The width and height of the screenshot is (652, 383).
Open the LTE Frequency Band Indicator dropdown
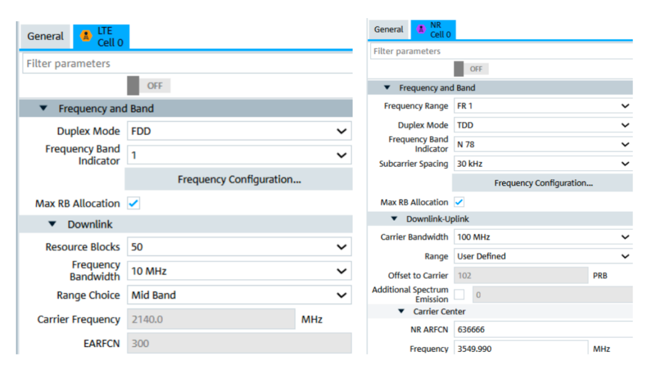(x=239, y=156)
